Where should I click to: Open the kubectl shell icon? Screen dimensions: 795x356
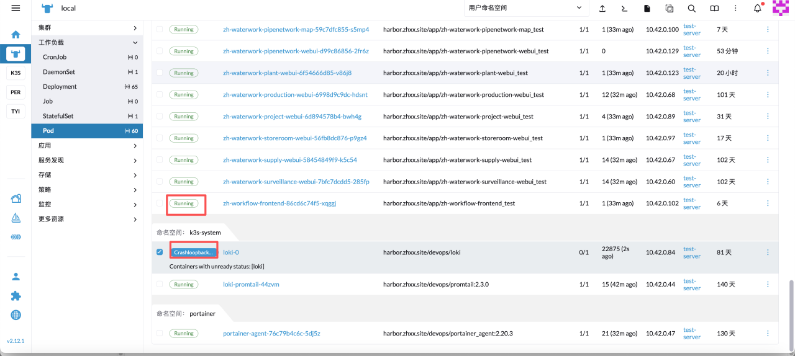click(x=624, y=8)
